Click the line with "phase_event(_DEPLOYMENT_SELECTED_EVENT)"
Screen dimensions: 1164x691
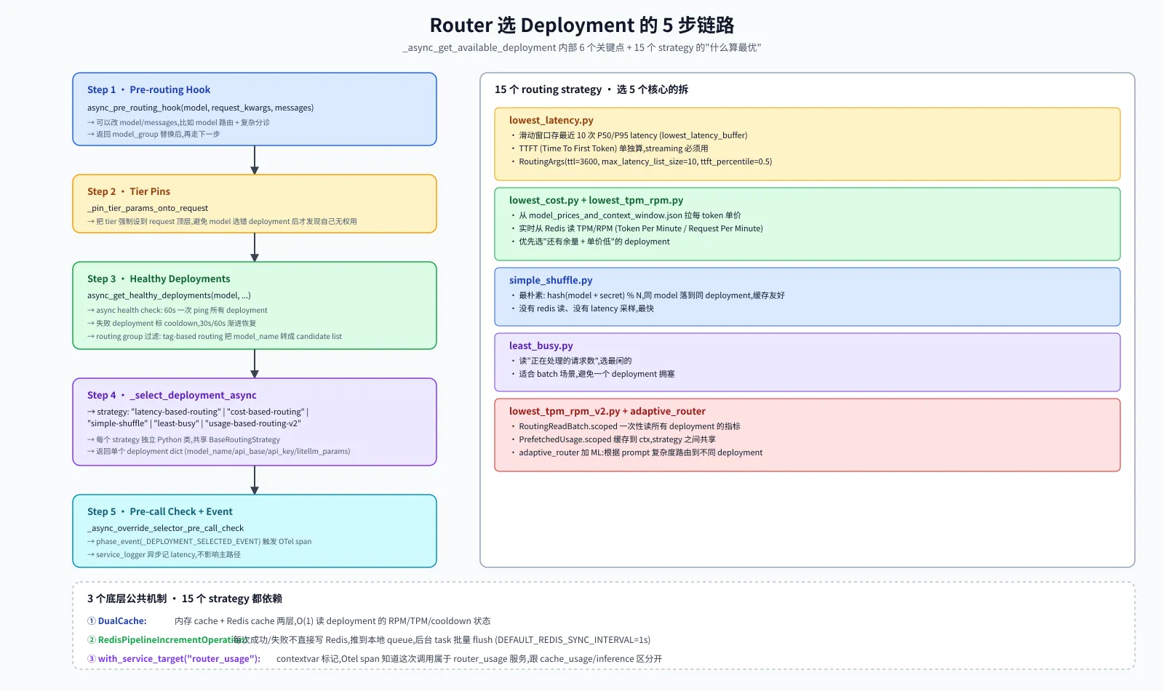tap(199, 542)
